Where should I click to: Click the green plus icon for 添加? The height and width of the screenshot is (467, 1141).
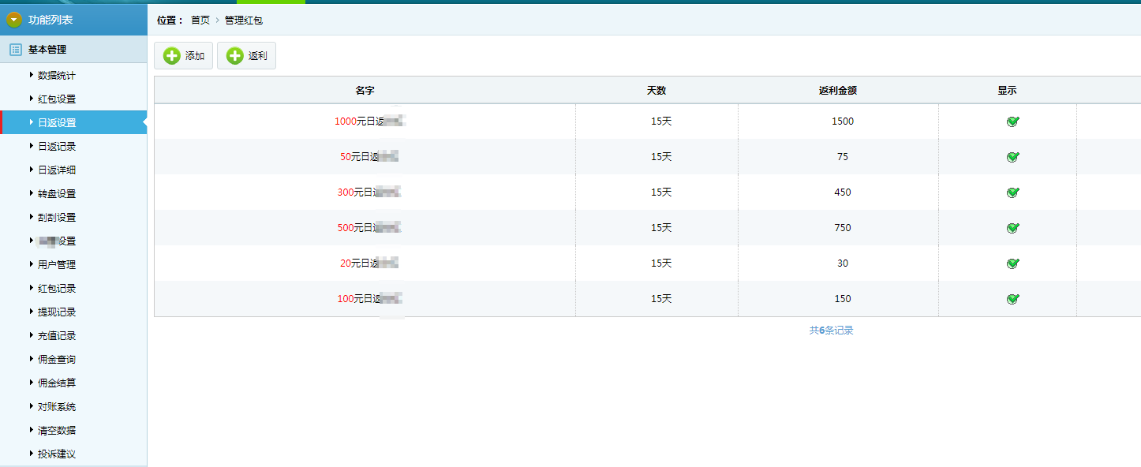171,56
